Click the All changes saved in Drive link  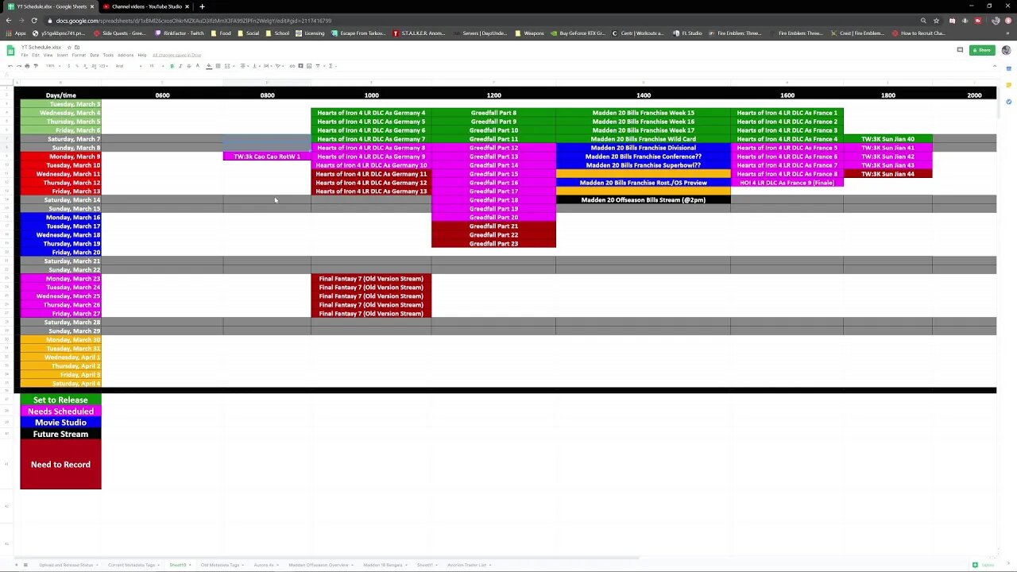pos(176,55)
